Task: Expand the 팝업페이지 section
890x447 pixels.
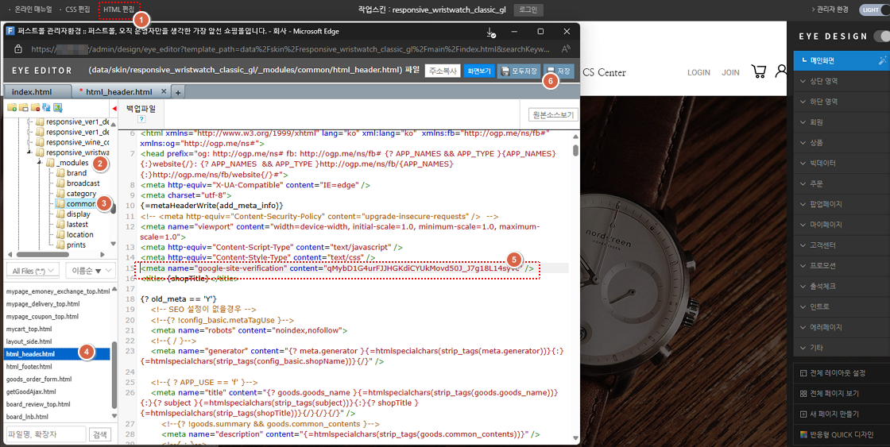Action: pyautogui.click(x=842, y=204)
